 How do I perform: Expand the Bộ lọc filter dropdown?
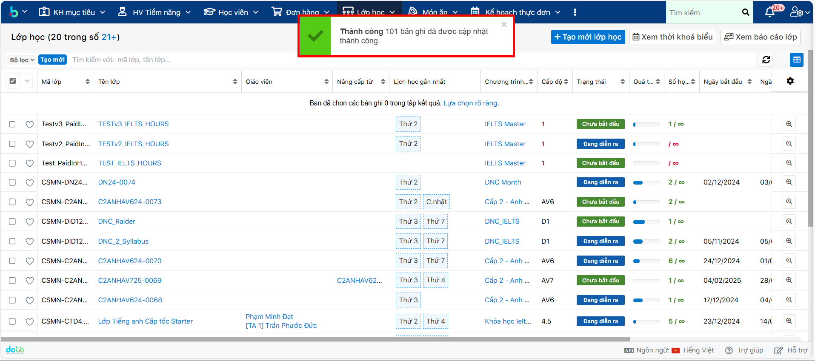click(x=22, y=60)
